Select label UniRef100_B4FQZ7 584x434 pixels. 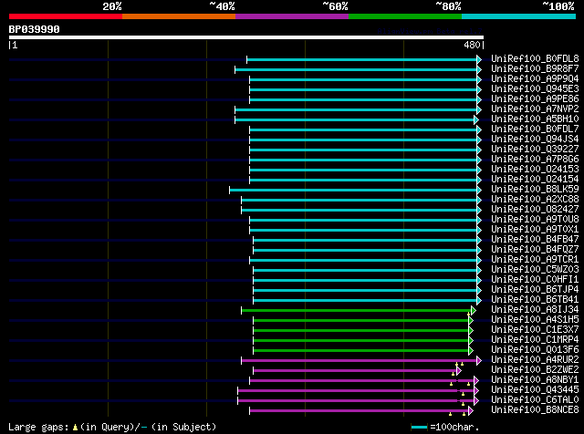[535, 250]
